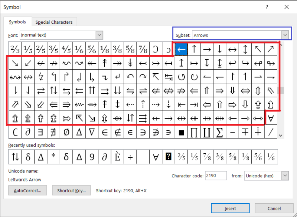Open the Shortcut Key dialog

[x=71, y=190]
